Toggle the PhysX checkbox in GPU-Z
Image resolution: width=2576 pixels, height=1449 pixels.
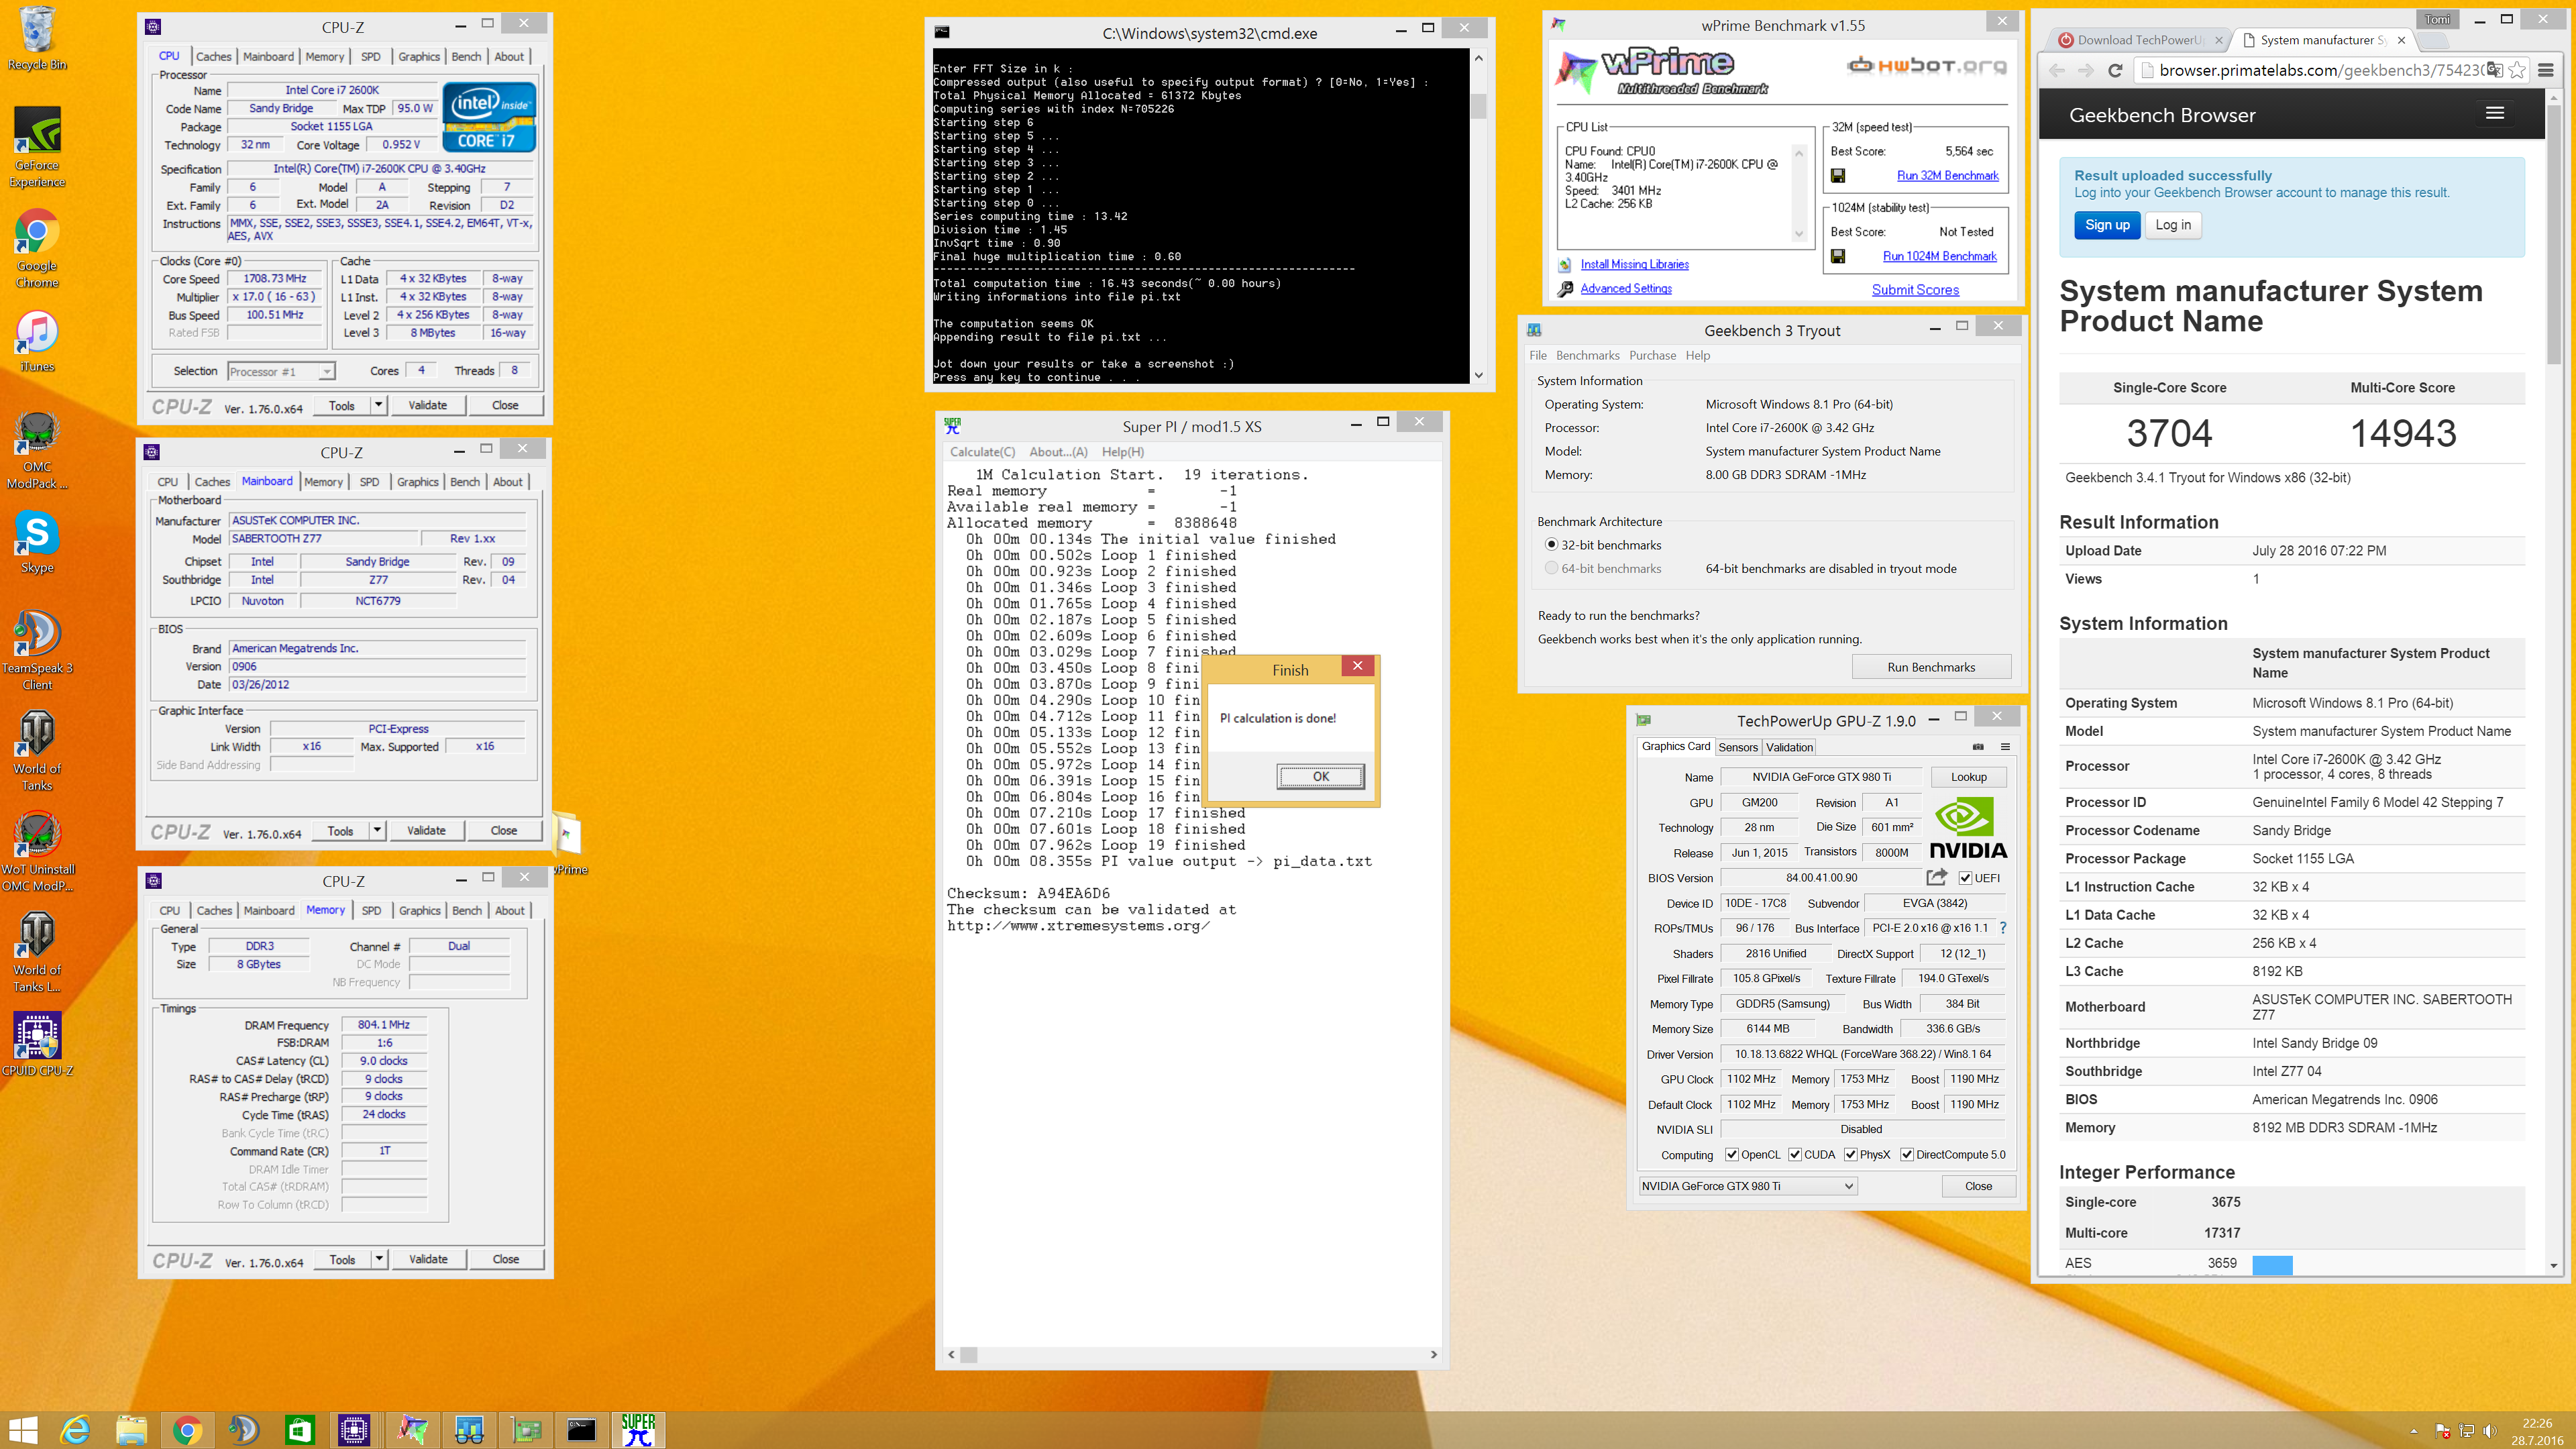(x=1850, y=1155)
